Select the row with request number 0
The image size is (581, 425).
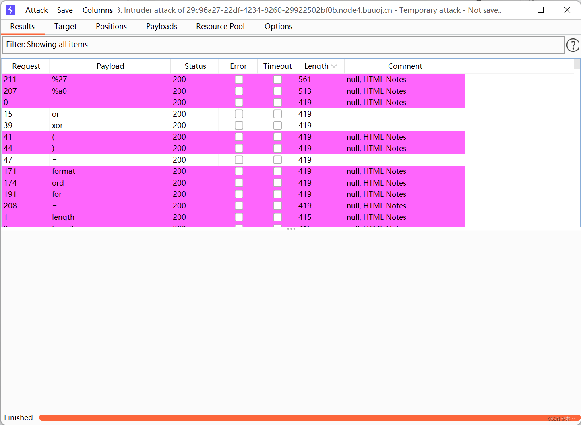pos(234,103)
